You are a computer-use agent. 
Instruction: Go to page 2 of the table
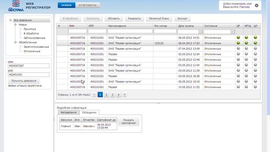pyautogui.click(x=106, y=95)
